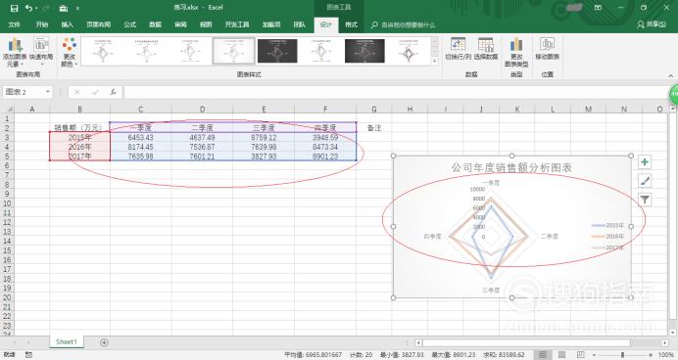Image resolution: width=678 pixels, height=360 pixels.
Task: Undo the last action
Action: point(28,8)
